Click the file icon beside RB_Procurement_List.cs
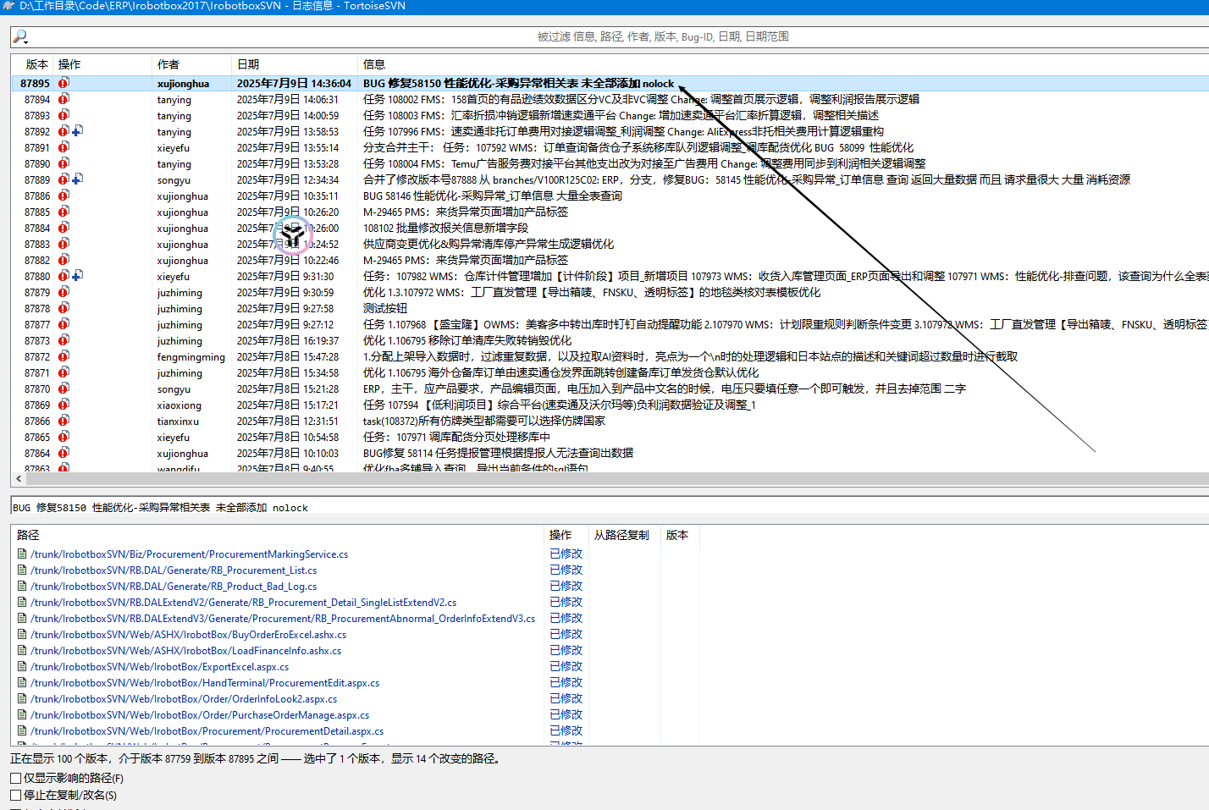Screen dimensions: 1209x810 click(x=22, y=570)
